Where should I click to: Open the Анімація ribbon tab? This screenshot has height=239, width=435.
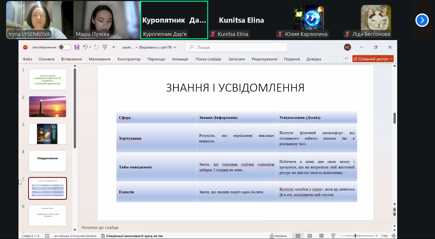(180, 59)
